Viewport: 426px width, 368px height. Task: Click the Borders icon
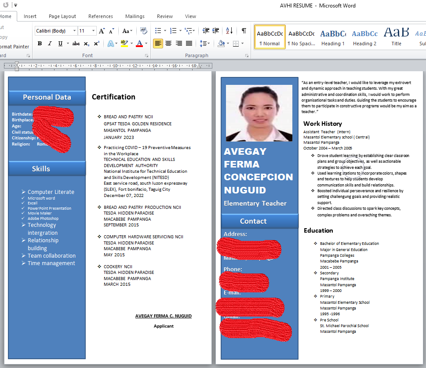(x=236, y=44)
